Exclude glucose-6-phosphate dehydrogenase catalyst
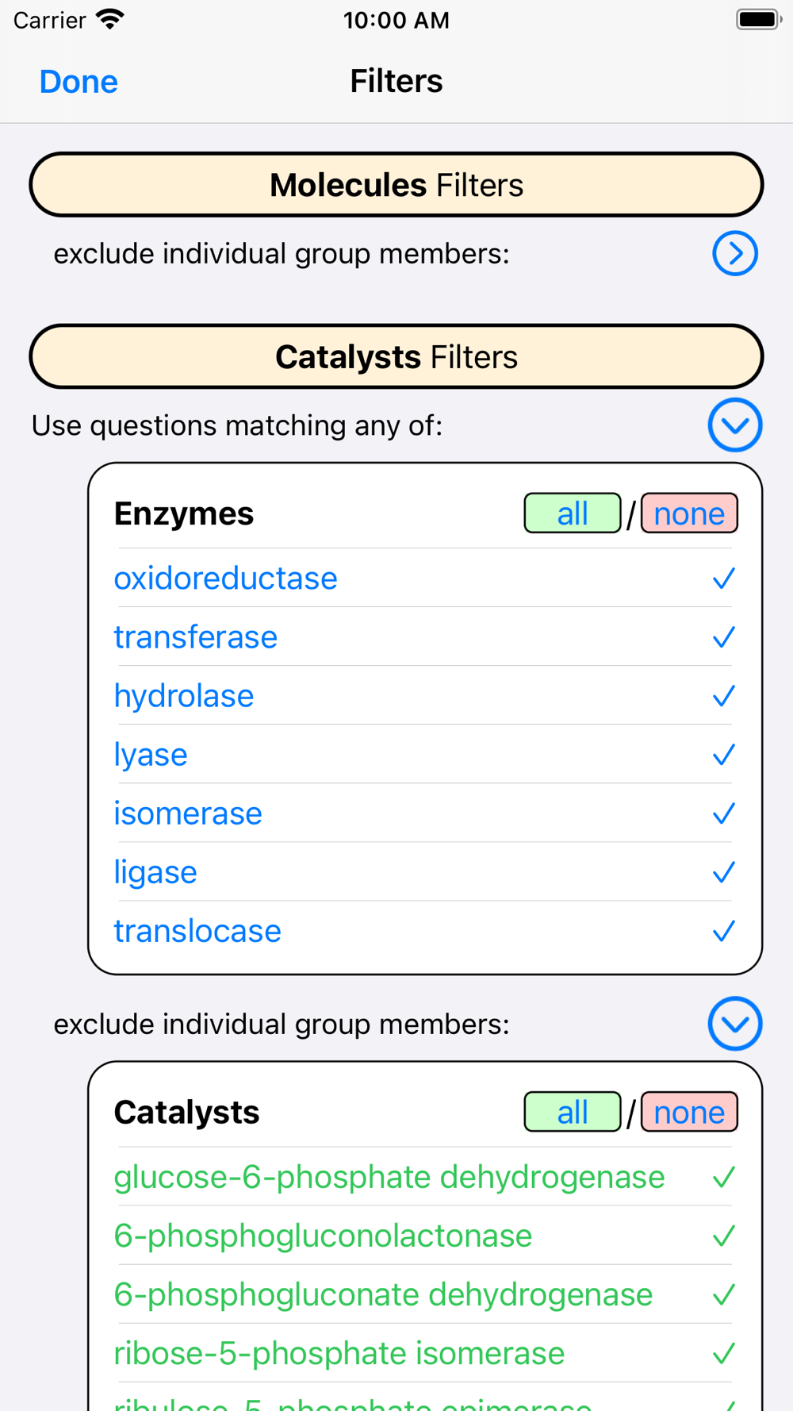Screen dimensions: 793x1411 (424, 1177)
